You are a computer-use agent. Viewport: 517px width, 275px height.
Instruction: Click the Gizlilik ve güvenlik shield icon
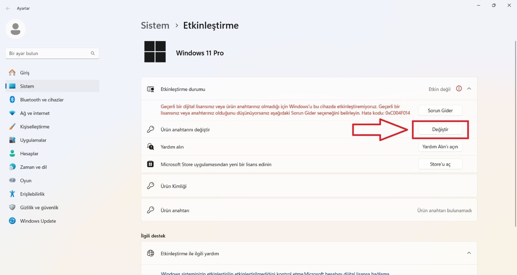pyautogui.click(x=12, y=207)
